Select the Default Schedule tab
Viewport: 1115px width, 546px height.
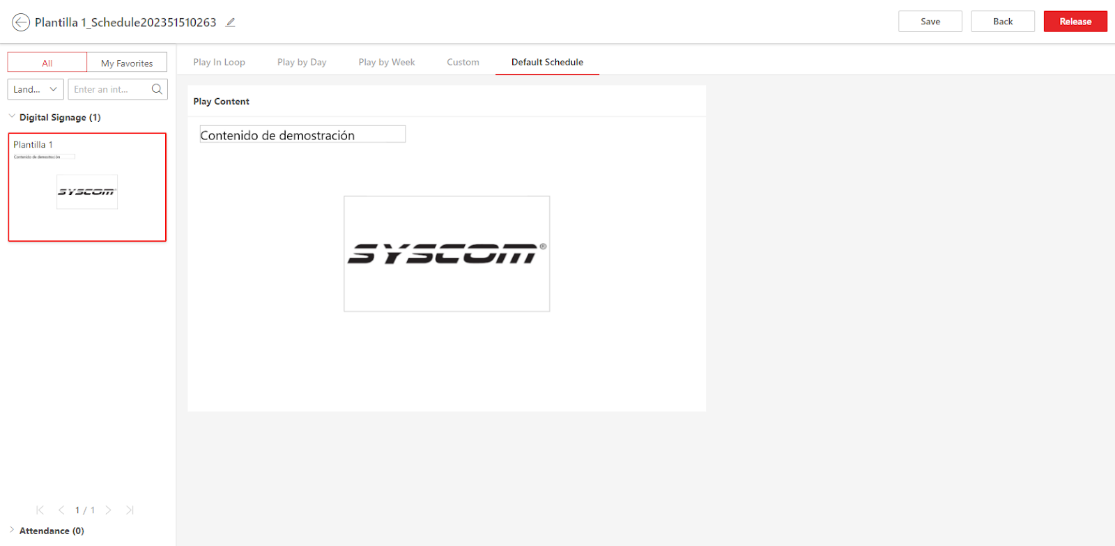tap(547, 62)
